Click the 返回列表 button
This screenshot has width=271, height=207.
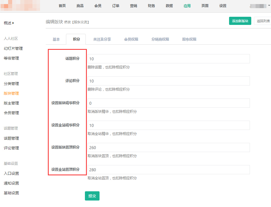[x=263, y=21]
